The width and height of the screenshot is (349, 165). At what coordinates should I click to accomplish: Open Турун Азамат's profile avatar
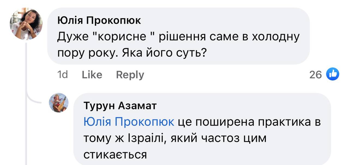59,103
